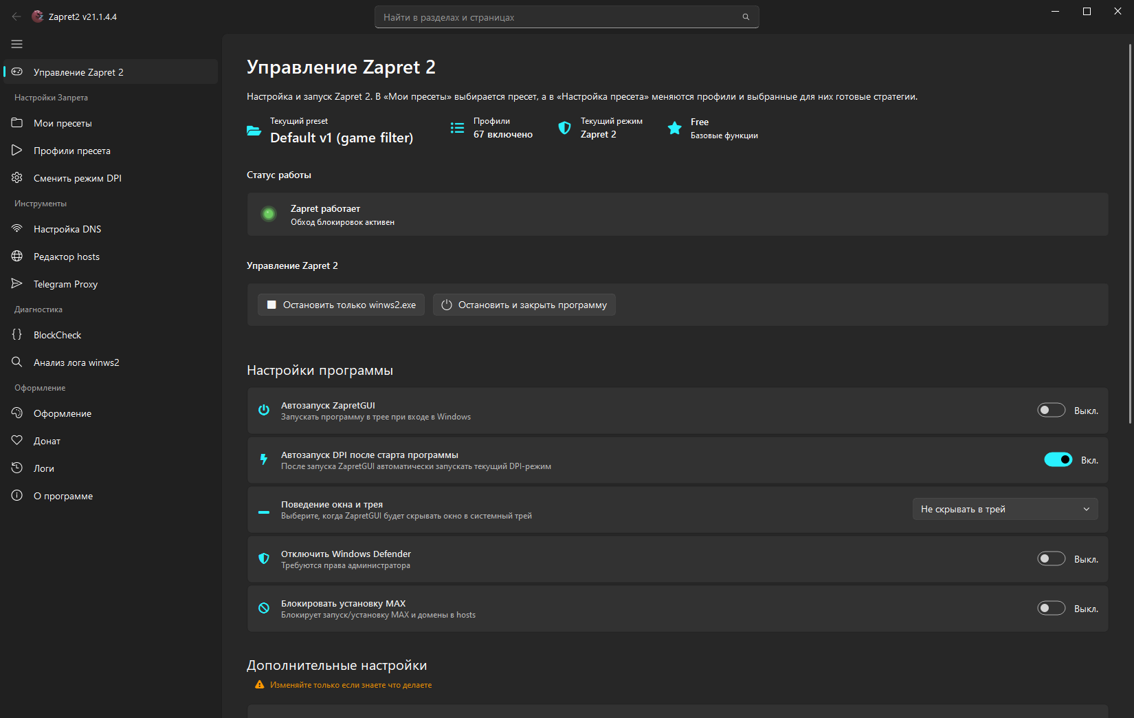Open Мои пресеты page
The image size is (1134, 718).
(111, 123)
